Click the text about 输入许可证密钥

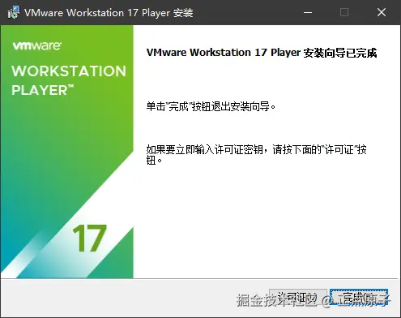(256, 155)
